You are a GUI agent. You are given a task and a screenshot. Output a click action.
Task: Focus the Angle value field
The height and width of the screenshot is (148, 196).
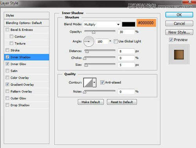point(102,42)
